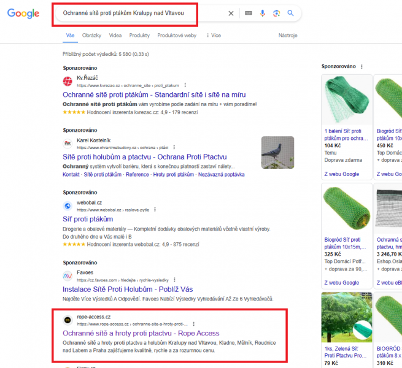Screen dimensions: 402x368
Task: Open options menu for chranimebudovy.cz ad
Action: click(174, 147)
